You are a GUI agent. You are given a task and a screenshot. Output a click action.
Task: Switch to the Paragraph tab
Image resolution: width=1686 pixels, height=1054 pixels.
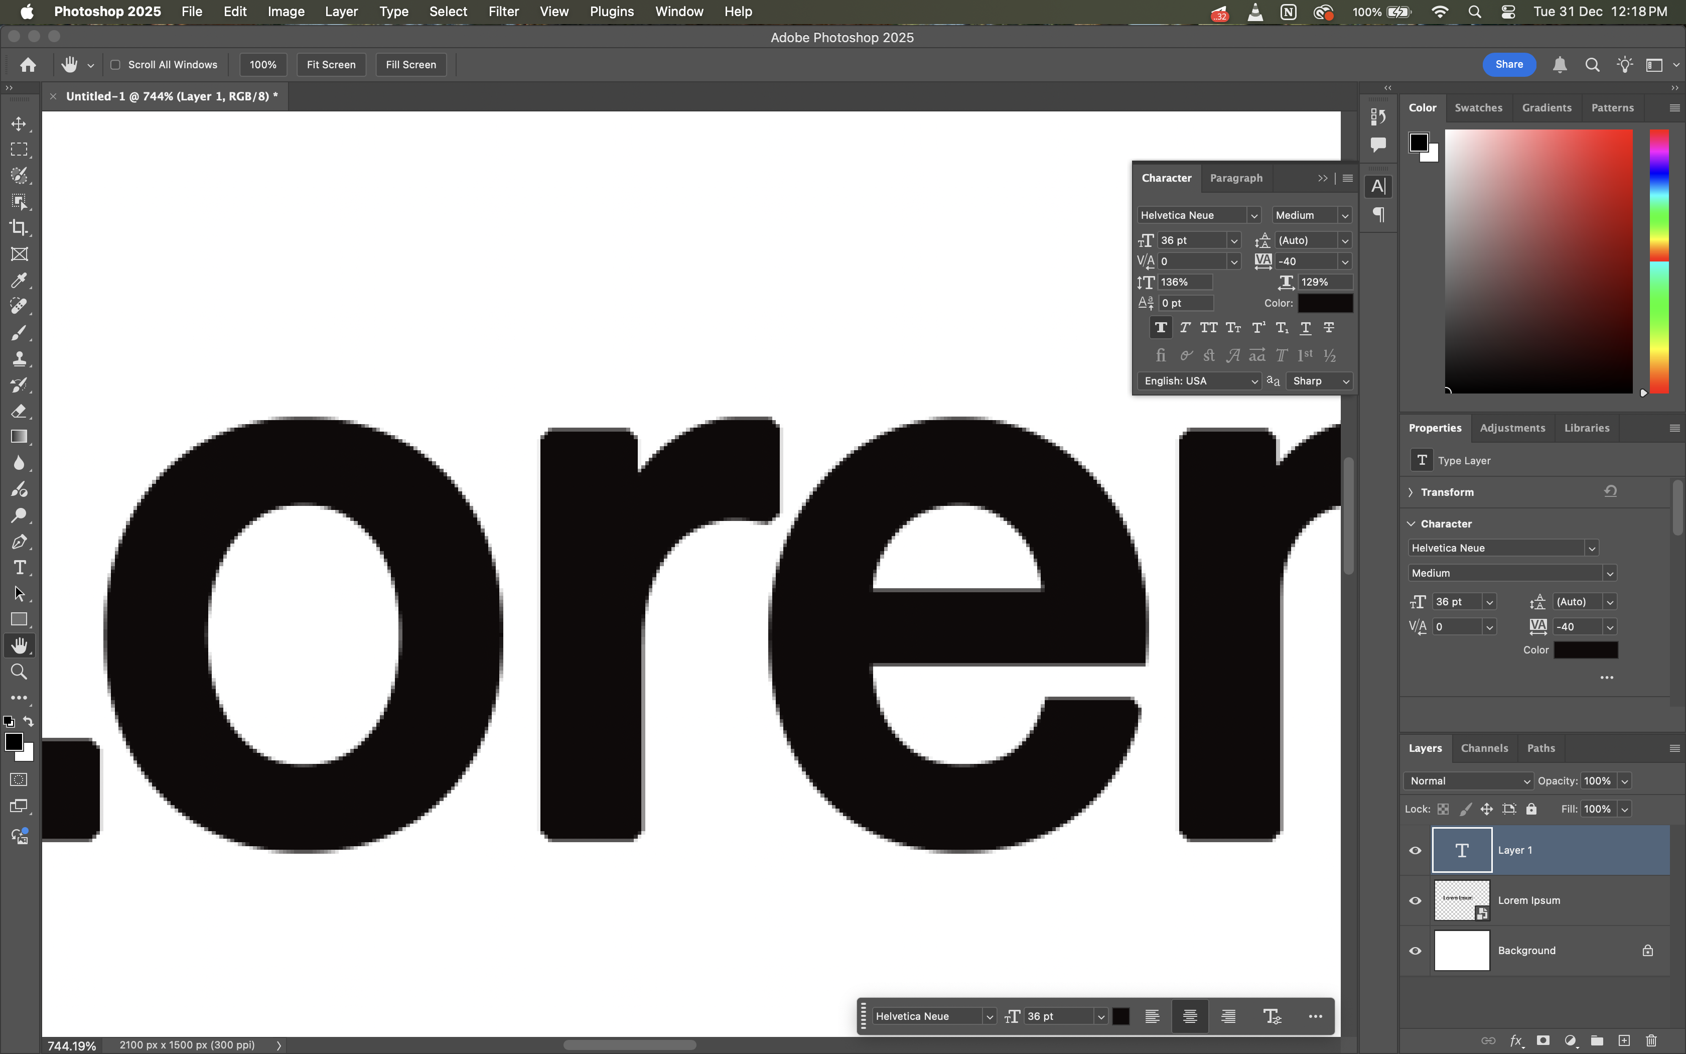point(1236,178)
